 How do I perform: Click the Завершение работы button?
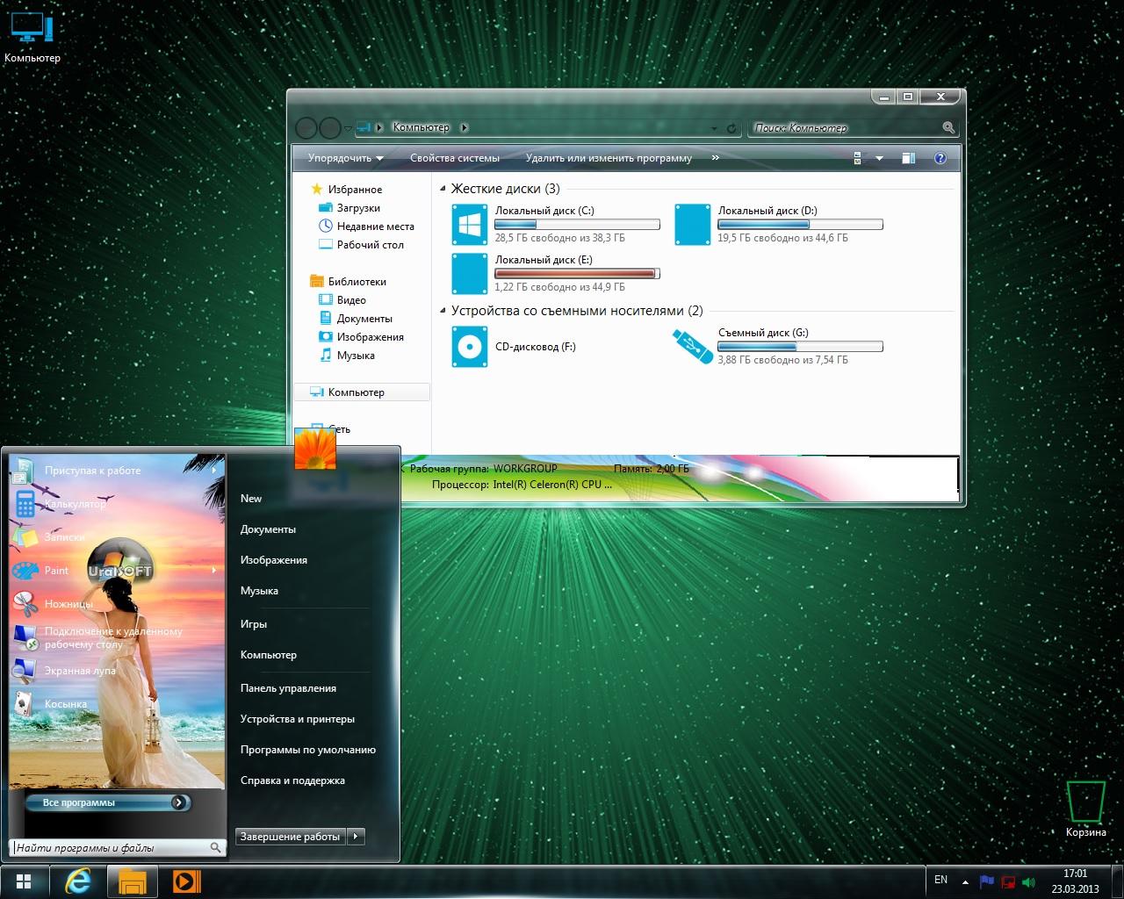[x=290, y=837]
